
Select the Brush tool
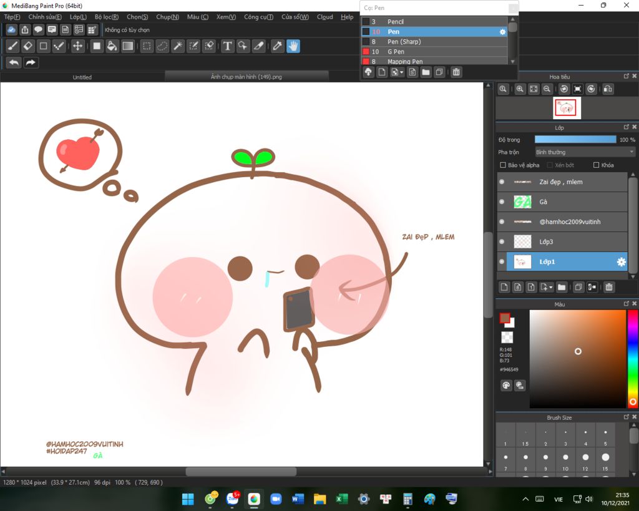pos(12,46)
